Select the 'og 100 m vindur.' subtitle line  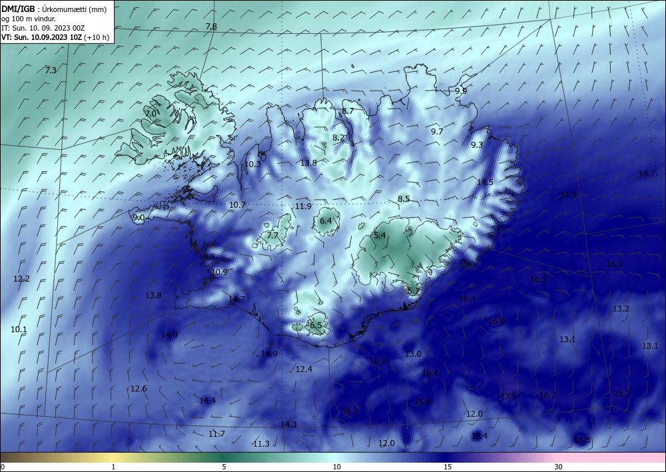pyautogui.click(x=29, y=19)
